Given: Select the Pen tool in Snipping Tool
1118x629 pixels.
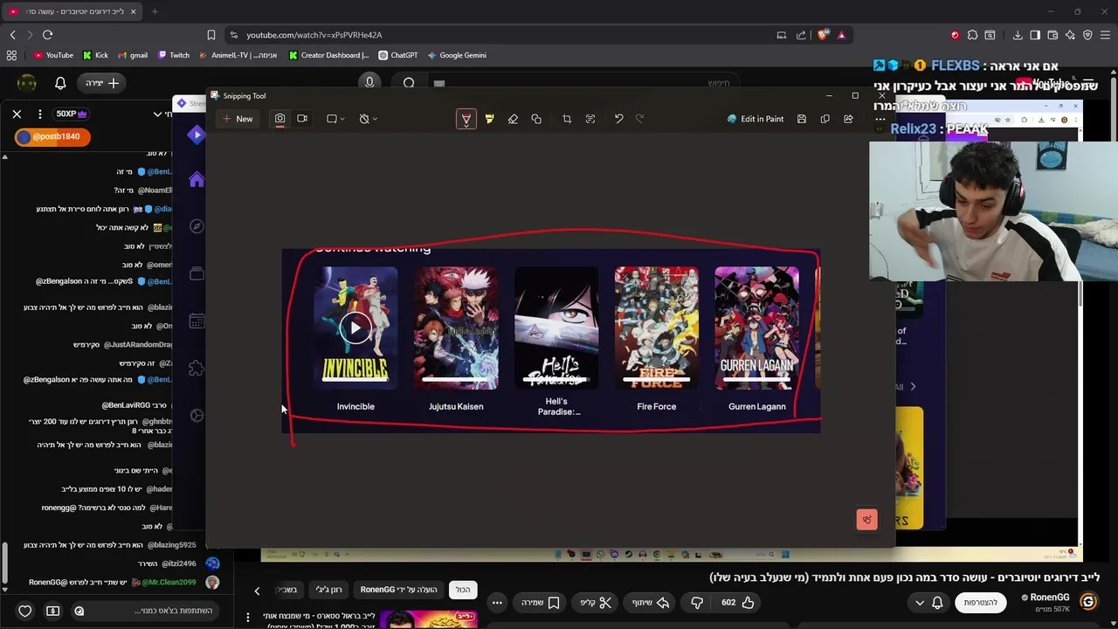Looking at the screenshot, I should [x=466, y=119].
